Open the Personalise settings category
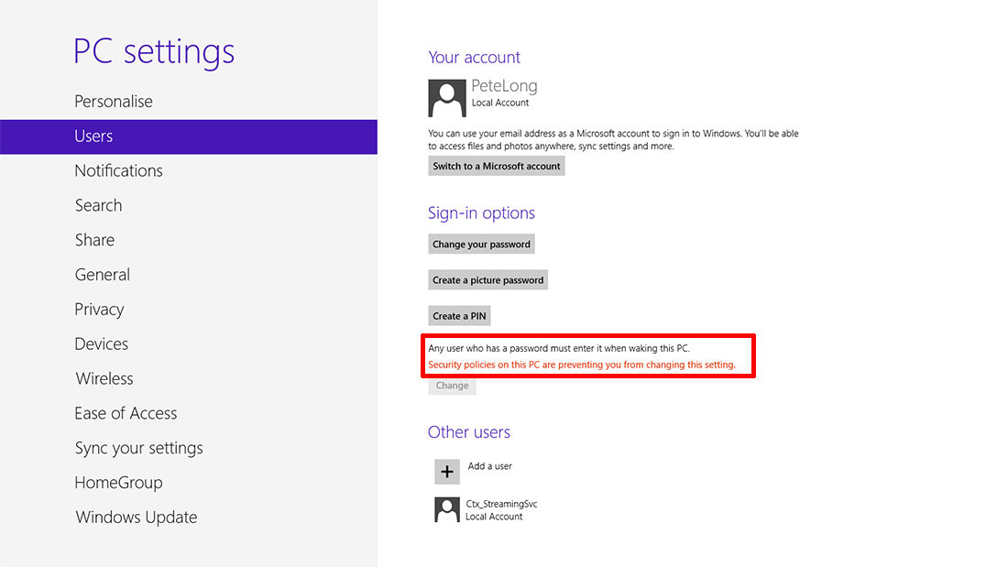Screen dimensions: 1008x567 [x=114, y=102]
